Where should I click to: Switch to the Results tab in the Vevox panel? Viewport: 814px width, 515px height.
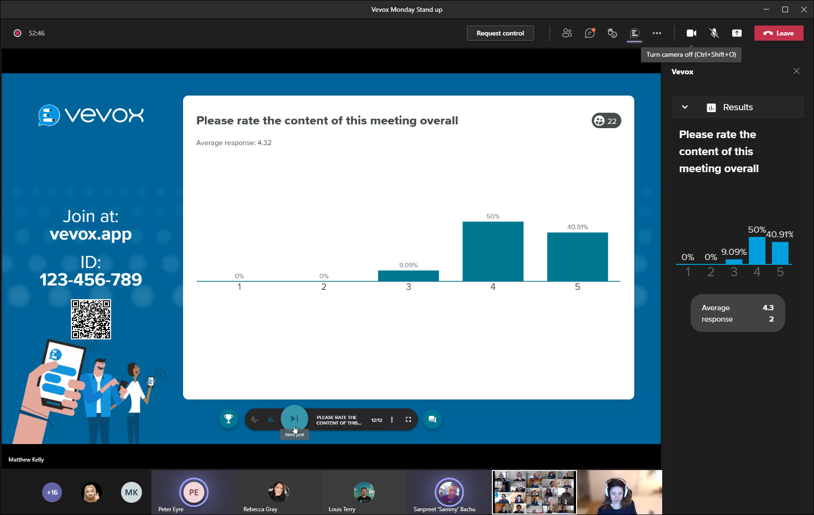click(x=737, y=107)
